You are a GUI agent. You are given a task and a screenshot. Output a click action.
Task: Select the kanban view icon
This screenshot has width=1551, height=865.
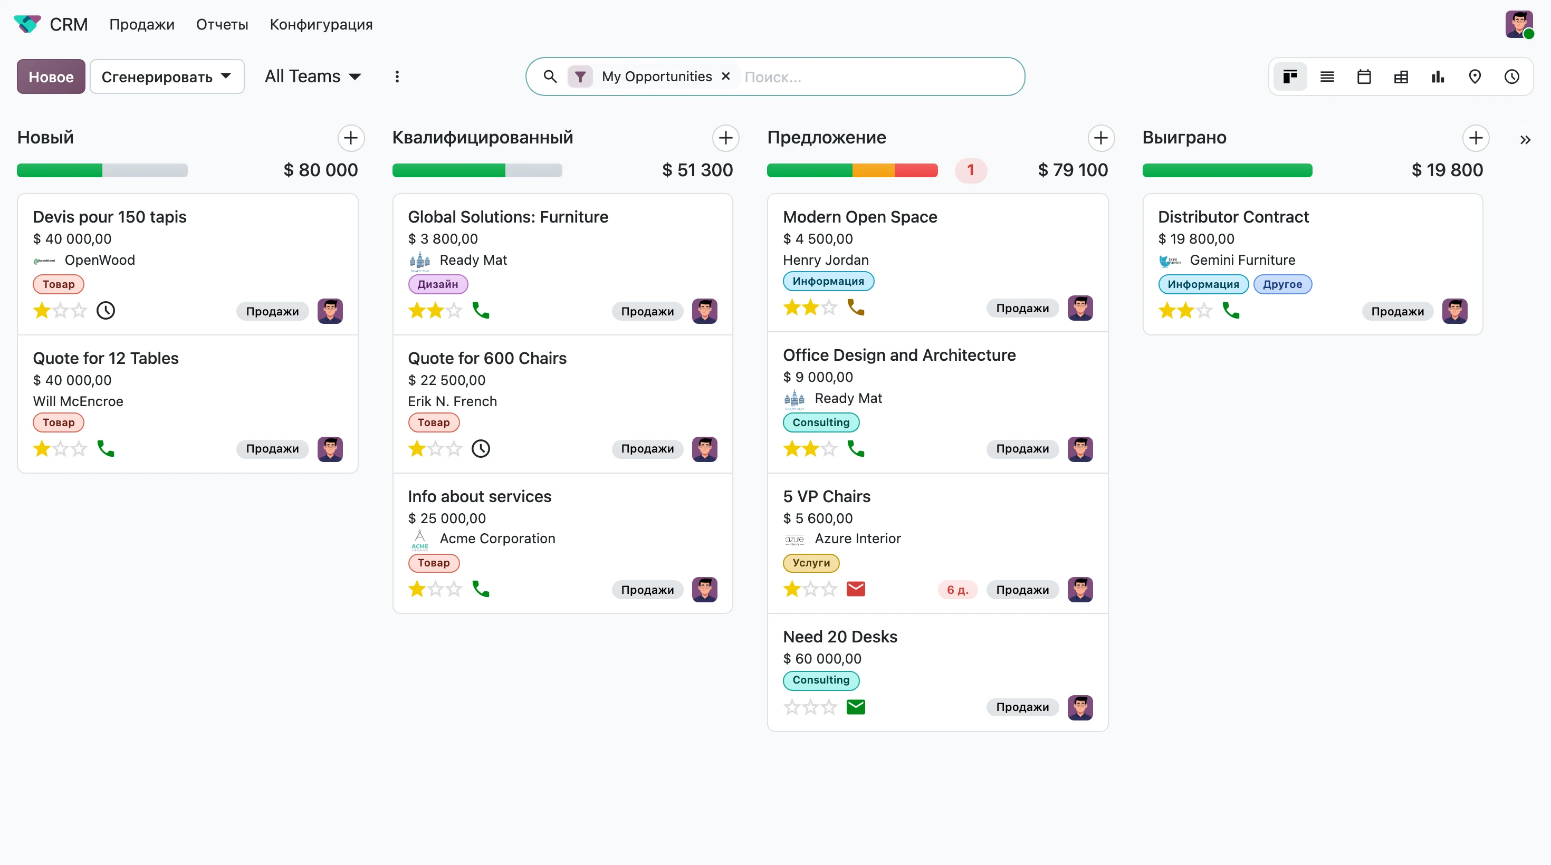(x=1290, y=76)
